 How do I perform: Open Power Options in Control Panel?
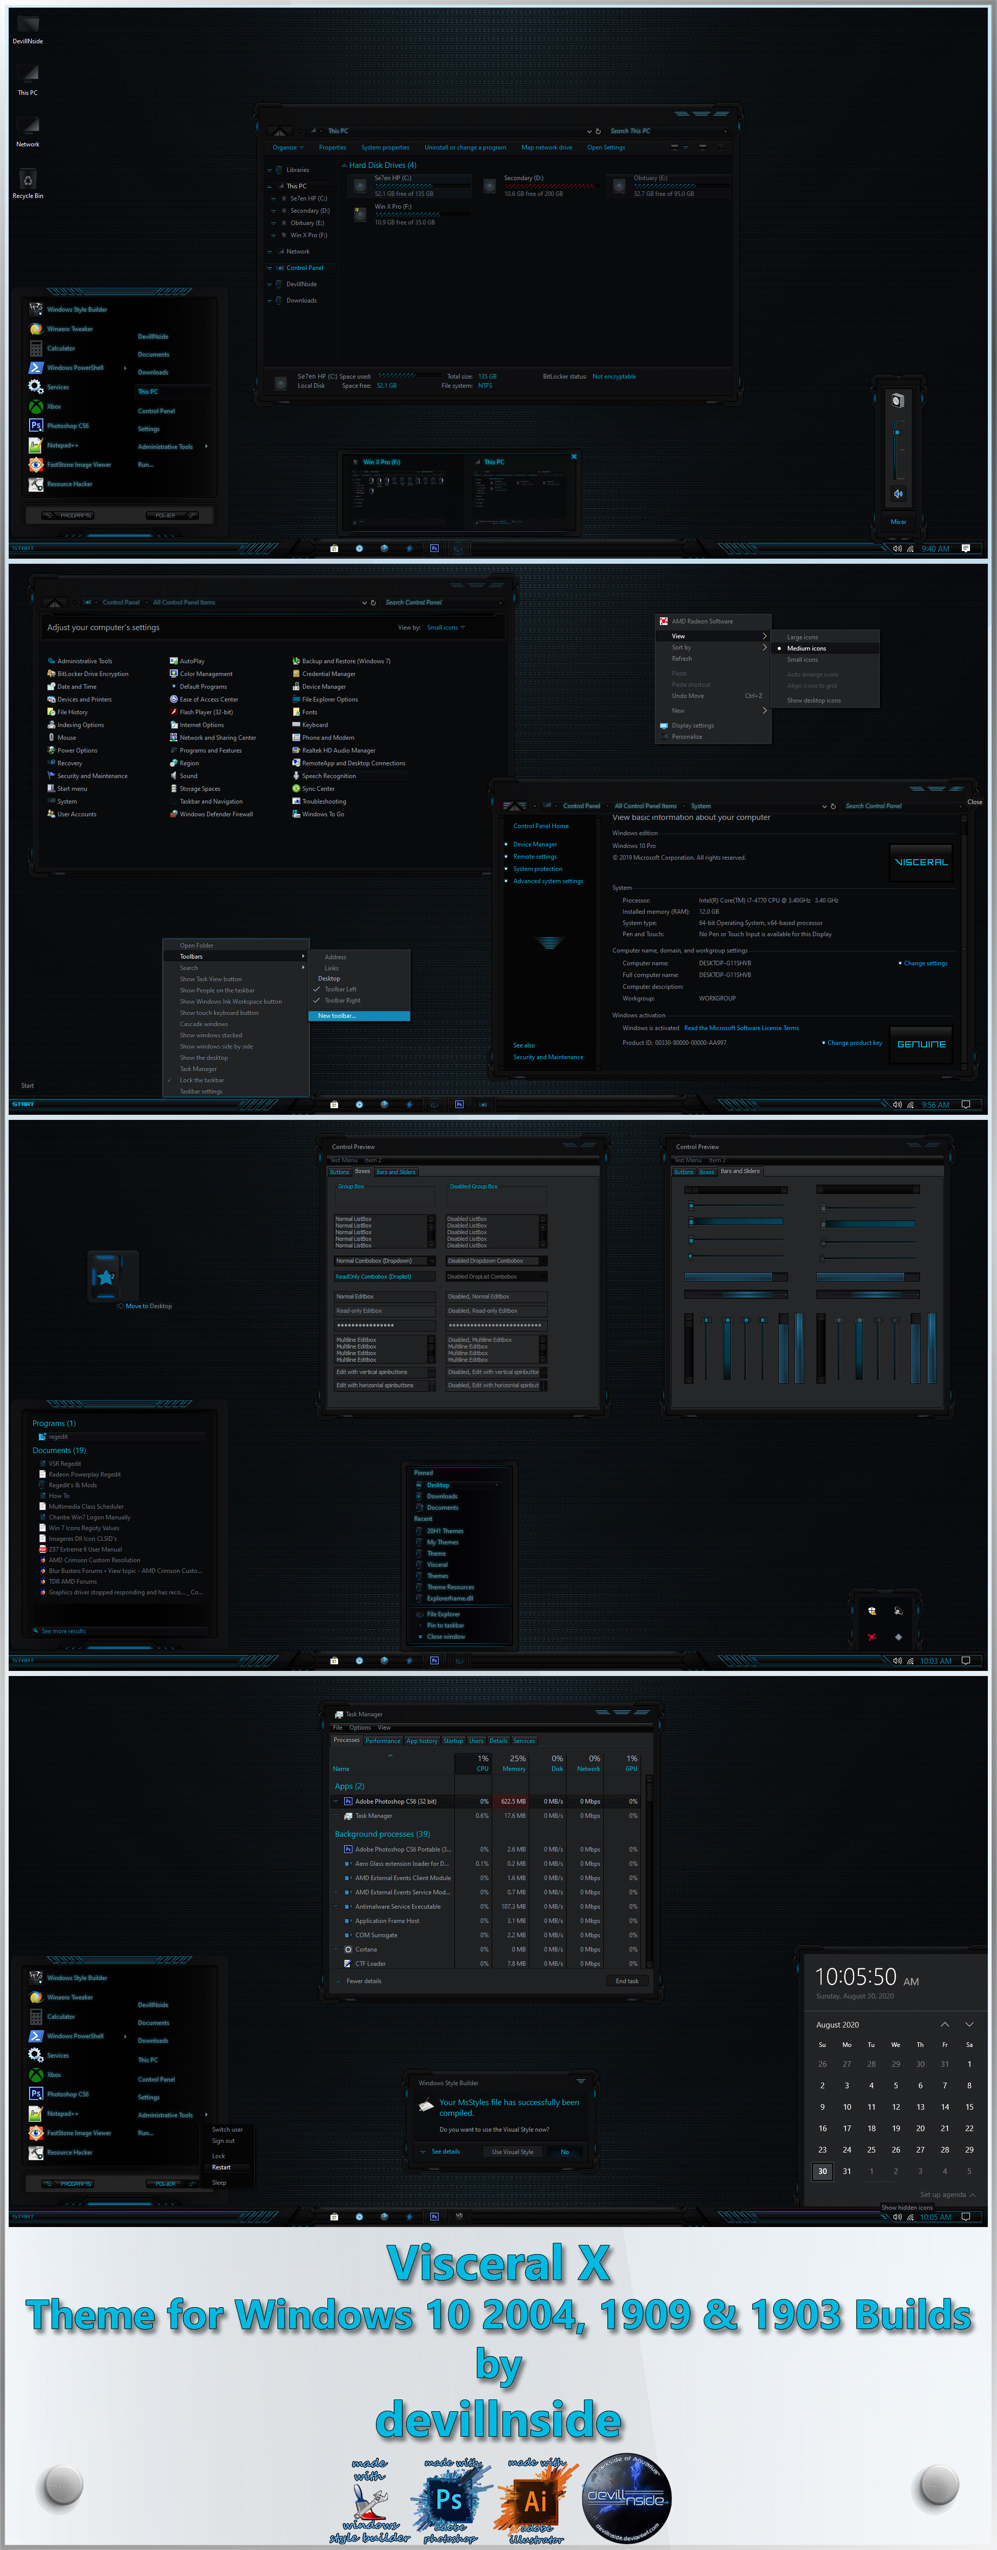point(71,751)
